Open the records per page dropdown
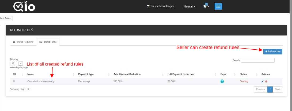This screenshot has height=111, width=292. (x=17, y=63)
